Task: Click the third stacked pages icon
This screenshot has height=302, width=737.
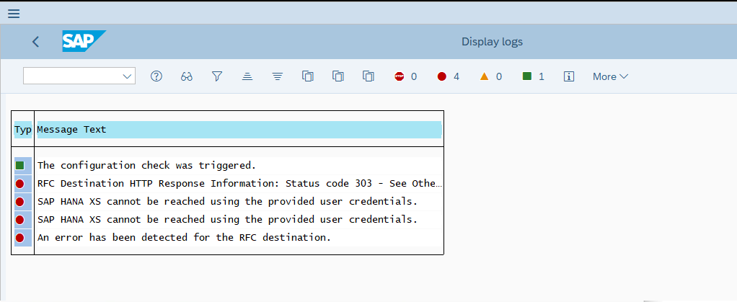Action: click(368, 76)
